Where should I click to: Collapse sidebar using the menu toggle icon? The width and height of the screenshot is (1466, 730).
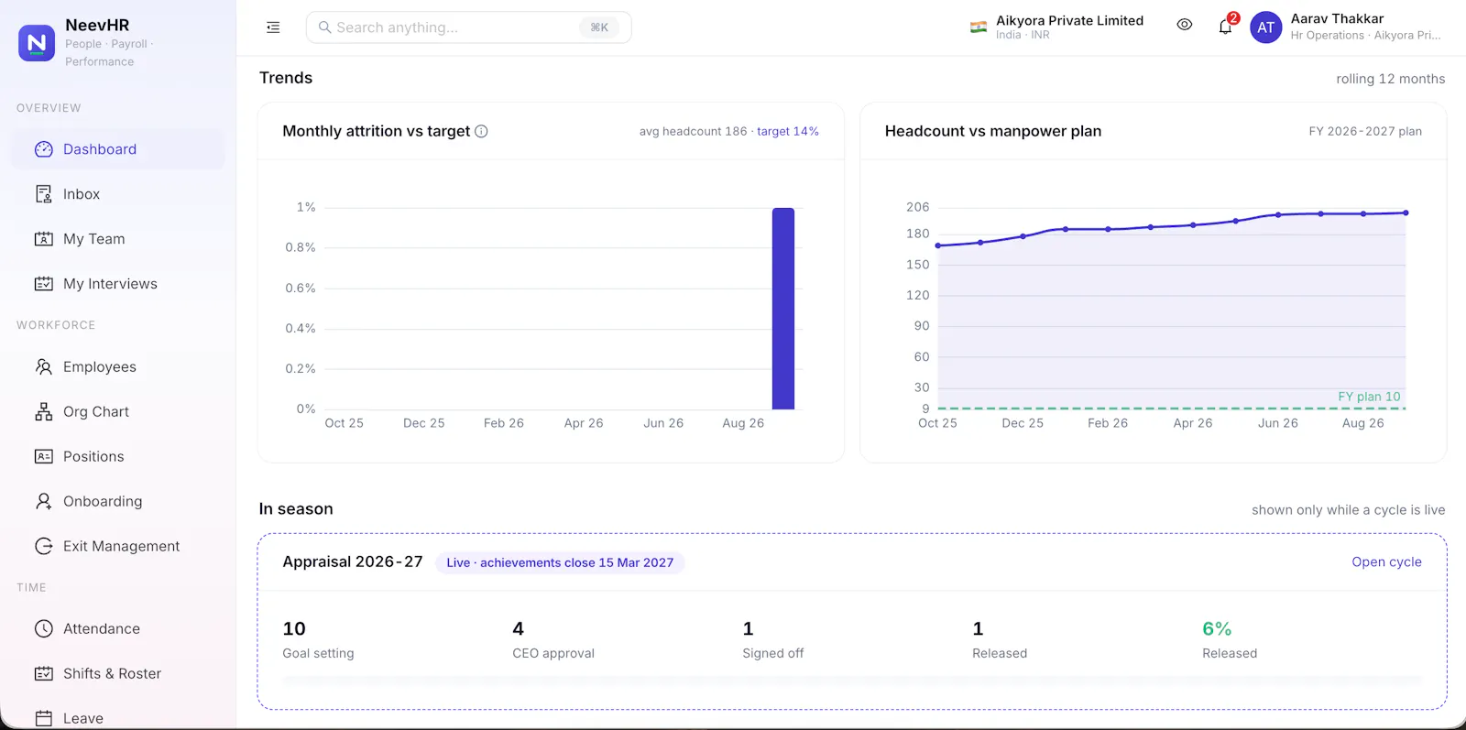point(273,27)
